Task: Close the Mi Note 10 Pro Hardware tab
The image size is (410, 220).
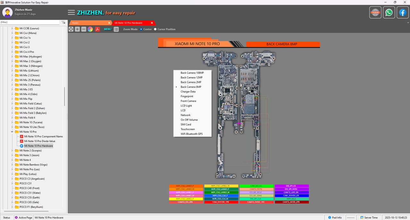Action: (152, 23)
